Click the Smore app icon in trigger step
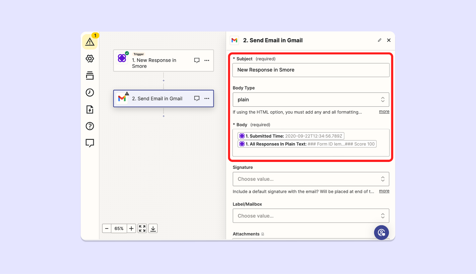The width and height of the screenshot is (476, 274). coord(122,58)
